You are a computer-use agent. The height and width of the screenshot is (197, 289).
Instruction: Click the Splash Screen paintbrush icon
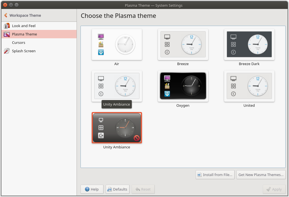coord(6,51)
